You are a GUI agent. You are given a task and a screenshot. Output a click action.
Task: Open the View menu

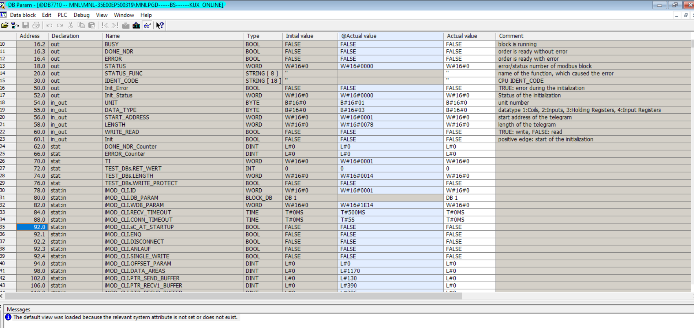(101, 15)
